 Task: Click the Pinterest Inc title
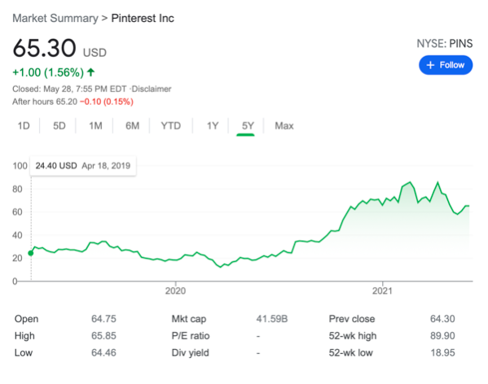pyautogui.click(x=143, y=19)
